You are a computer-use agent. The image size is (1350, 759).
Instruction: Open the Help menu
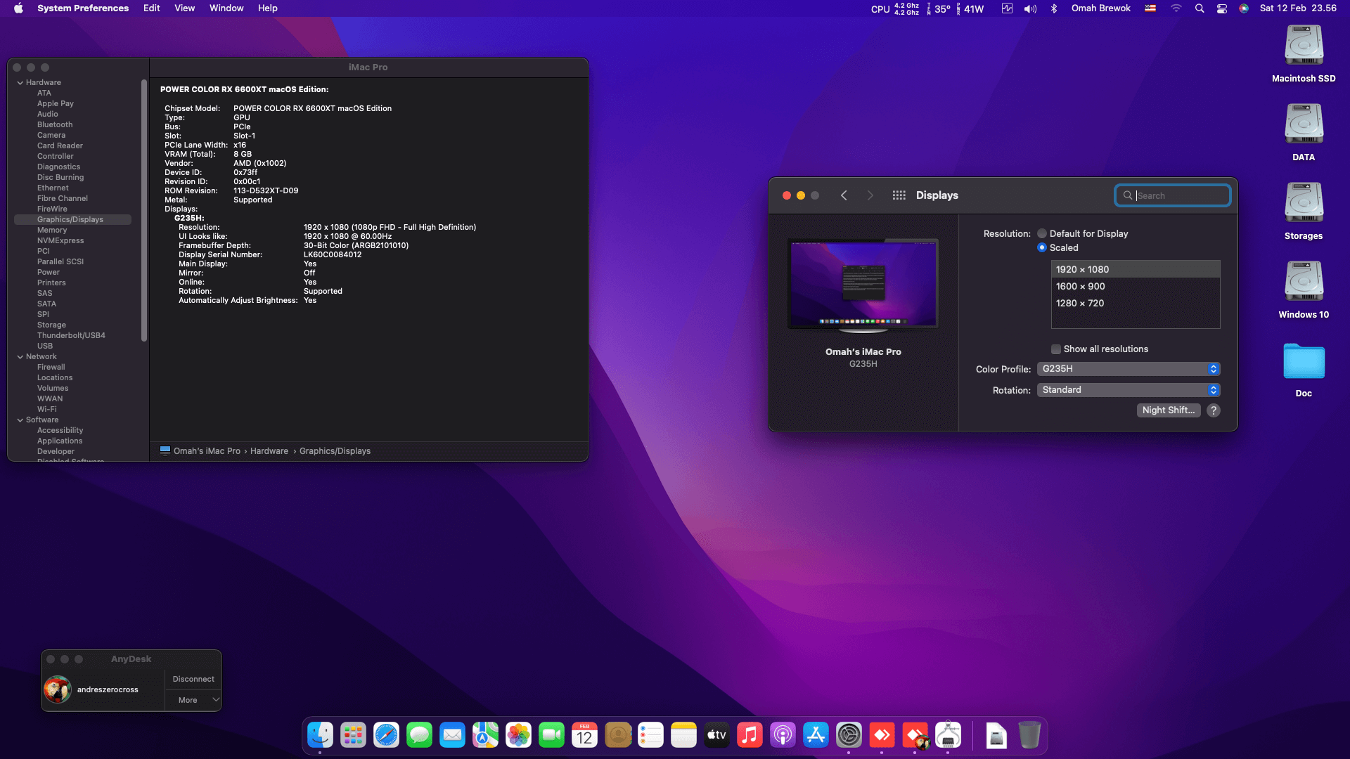tap(268, 8)
